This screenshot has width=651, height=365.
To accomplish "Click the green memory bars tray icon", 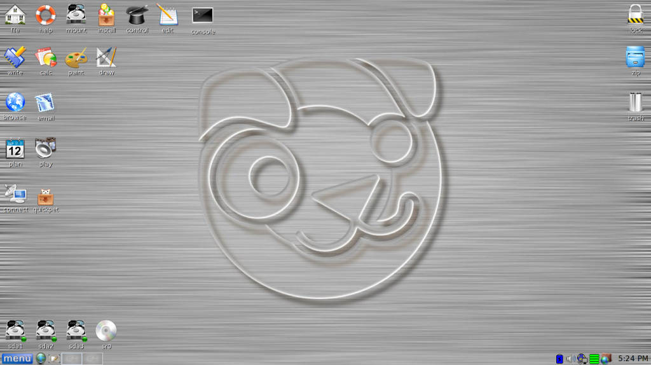I will tap(594, 359).
